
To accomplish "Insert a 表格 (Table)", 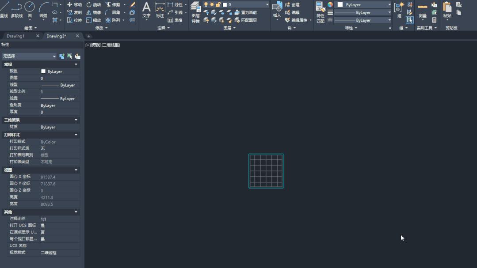I will click(175, 20).
